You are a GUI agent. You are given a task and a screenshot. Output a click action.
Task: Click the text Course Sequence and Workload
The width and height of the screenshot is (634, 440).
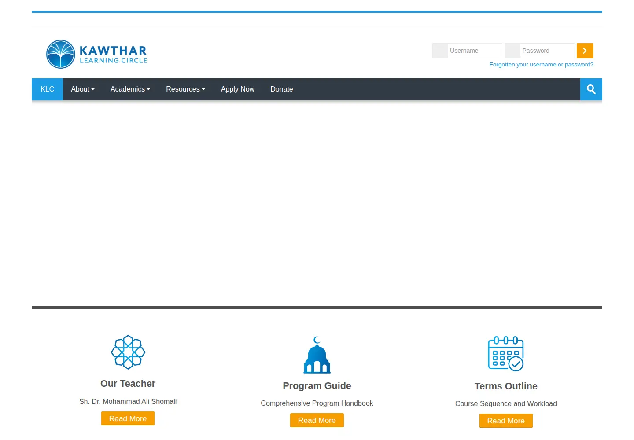(x=506, y=403)
